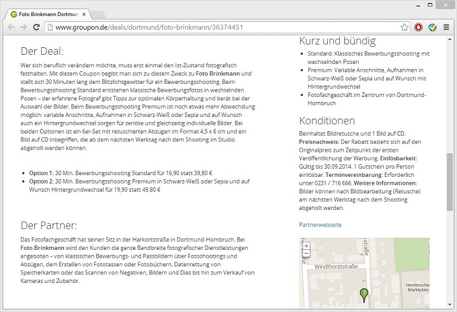Click the green map location pin
Viewport: 457px width, 312px height.
point(364,295)
